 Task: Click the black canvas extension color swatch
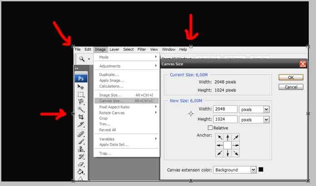(261, 170)
